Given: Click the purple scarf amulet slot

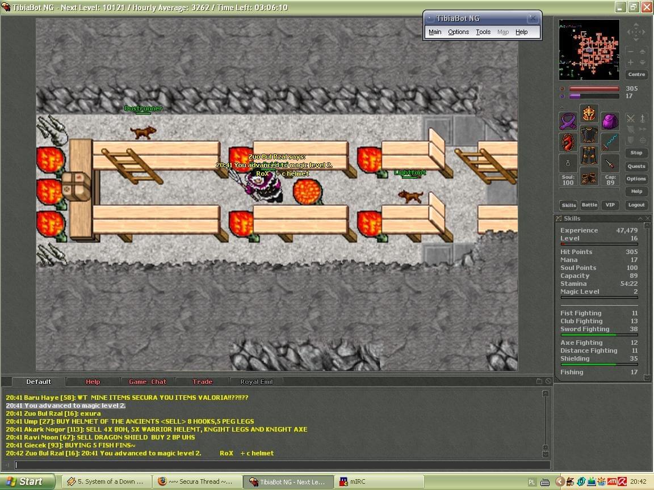Looking at the screenshot, I should [568, 122].
